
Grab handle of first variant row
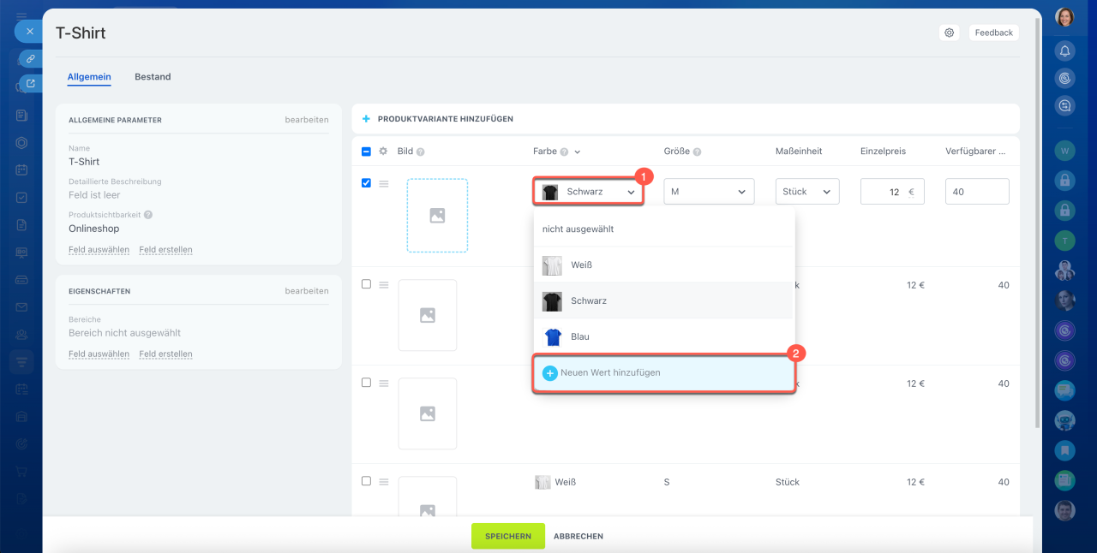(384, 183)
